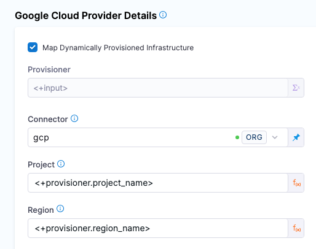
Task: Click the Map Dynamically Provisioned Infrastructure label
Action: coord(118,48)
